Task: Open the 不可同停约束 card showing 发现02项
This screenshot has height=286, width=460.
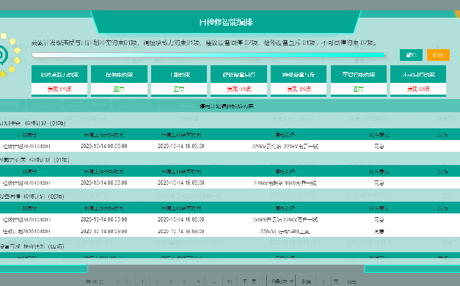Action: tap(418, 81)
